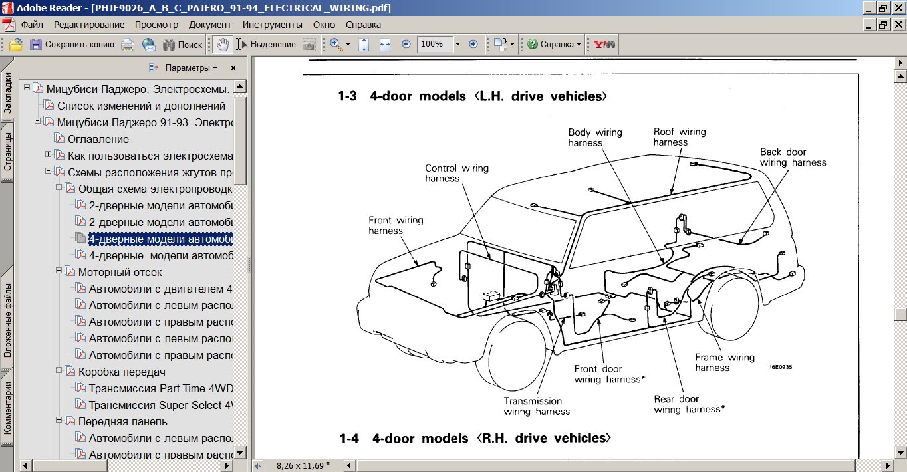Click the Snapshot camera tool icon
The image size is (907, 472).
[309, 45]
